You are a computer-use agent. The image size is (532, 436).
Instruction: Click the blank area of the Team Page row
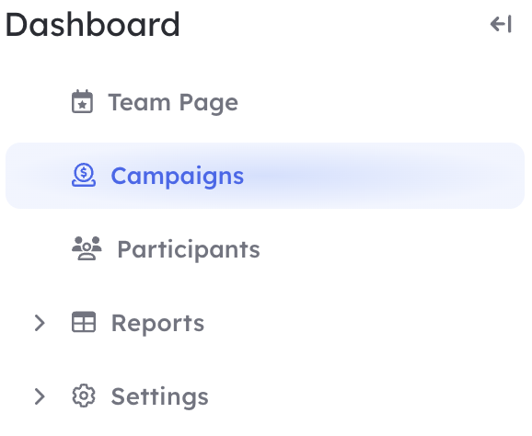click(x=380, y=102)
